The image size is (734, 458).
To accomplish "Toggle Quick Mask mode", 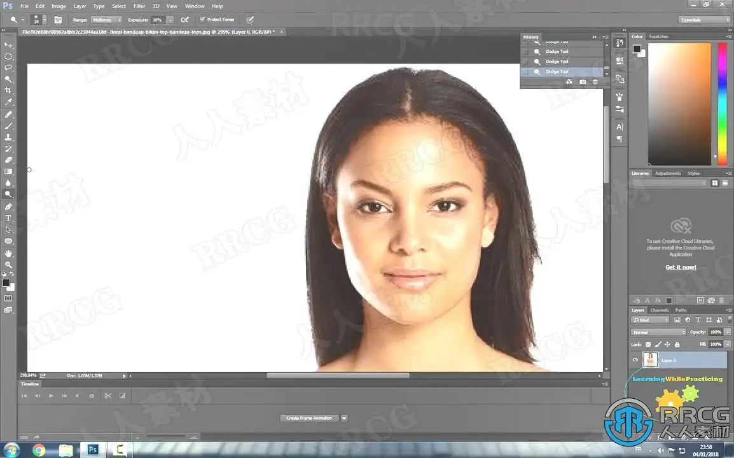I will [8, 298].
